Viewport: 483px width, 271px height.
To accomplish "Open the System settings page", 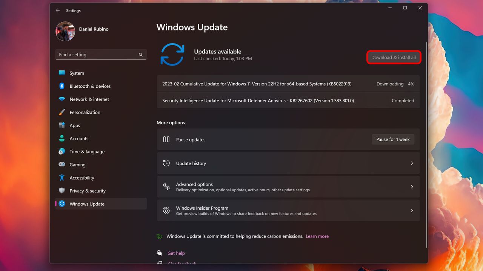I will (x=101, y=73).
